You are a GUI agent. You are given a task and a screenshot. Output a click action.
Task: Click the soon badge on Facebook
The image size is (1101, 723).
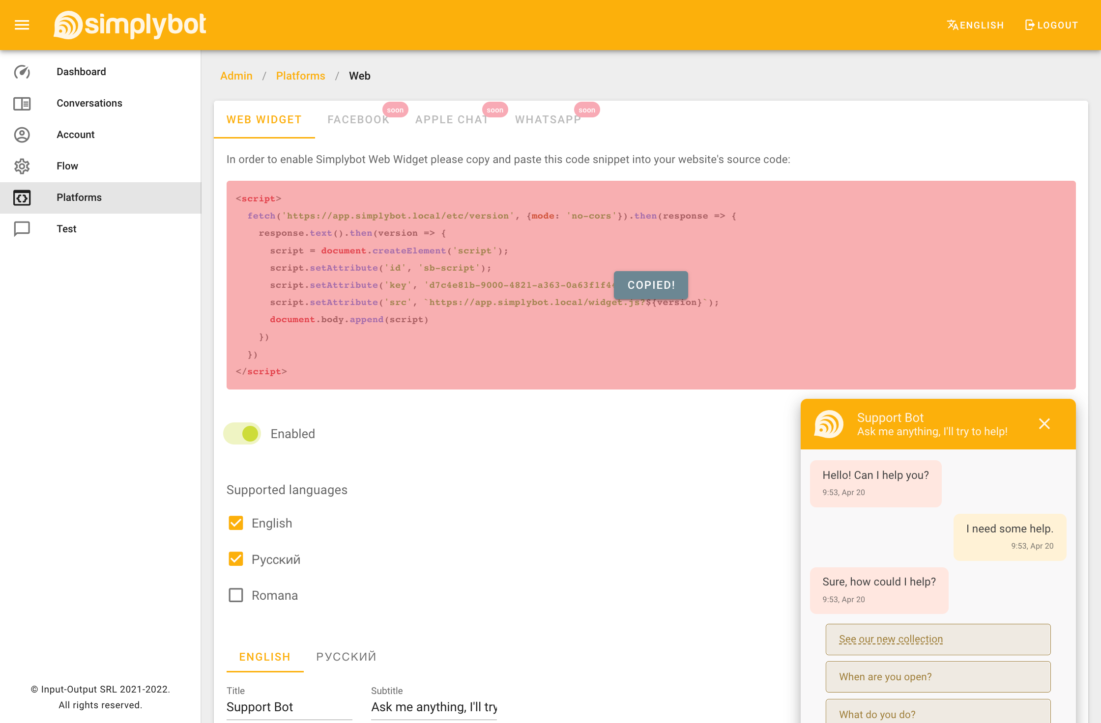click(395, 110)
